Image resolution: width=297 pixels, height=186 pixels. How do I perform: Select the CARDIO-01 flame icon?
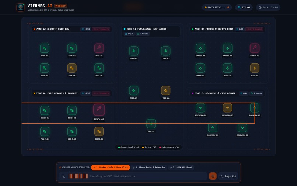pos(200,48)
